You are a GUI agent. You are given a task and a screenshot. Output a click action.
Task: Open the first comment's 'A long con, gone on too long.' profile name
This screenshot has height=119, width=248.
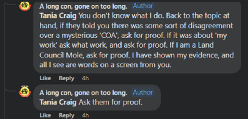tap(83, 6)
